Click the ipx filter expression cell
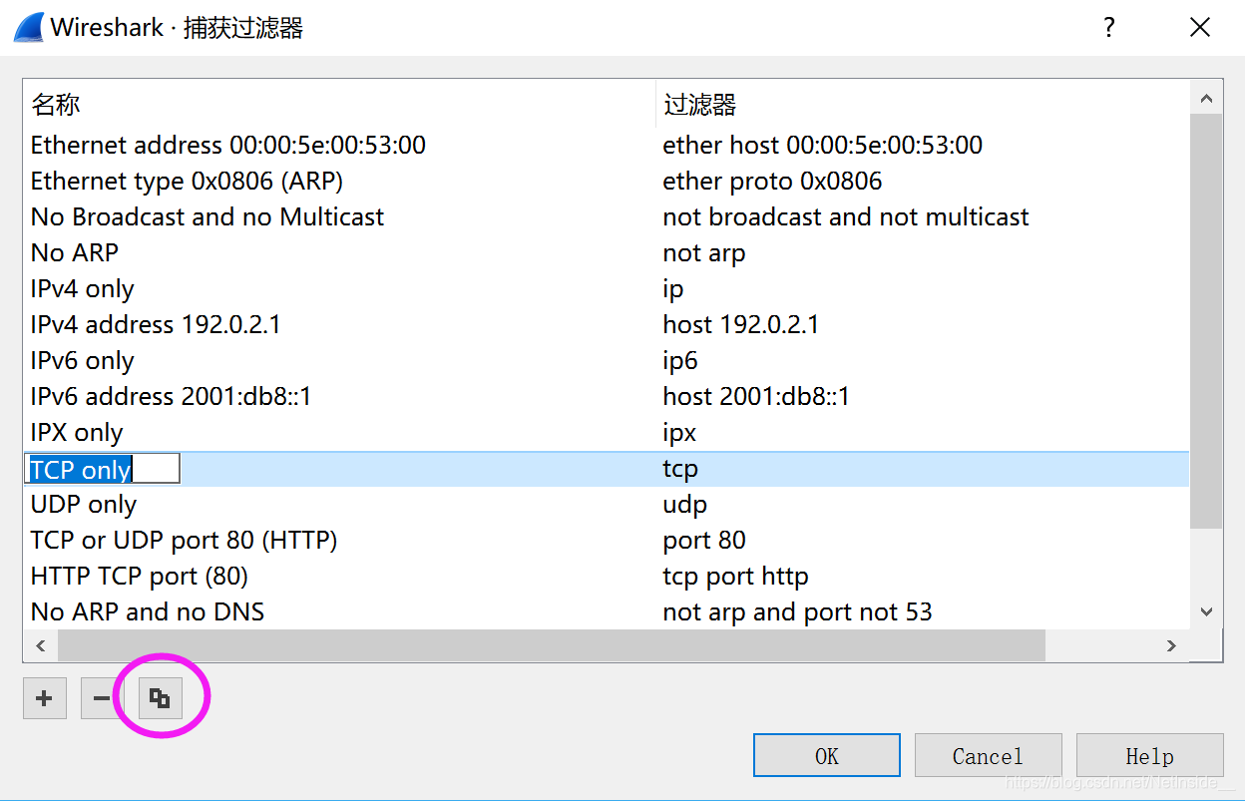This screenshot has height=801, width=1245. 679,433
